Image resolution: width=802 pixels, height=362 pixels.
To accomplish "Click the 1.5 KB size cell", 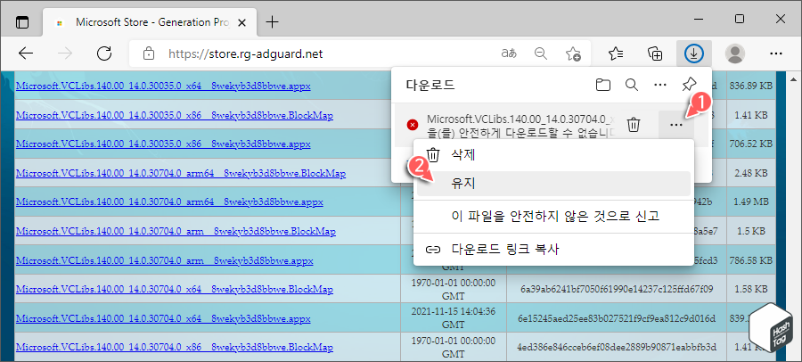I will 751,232.
